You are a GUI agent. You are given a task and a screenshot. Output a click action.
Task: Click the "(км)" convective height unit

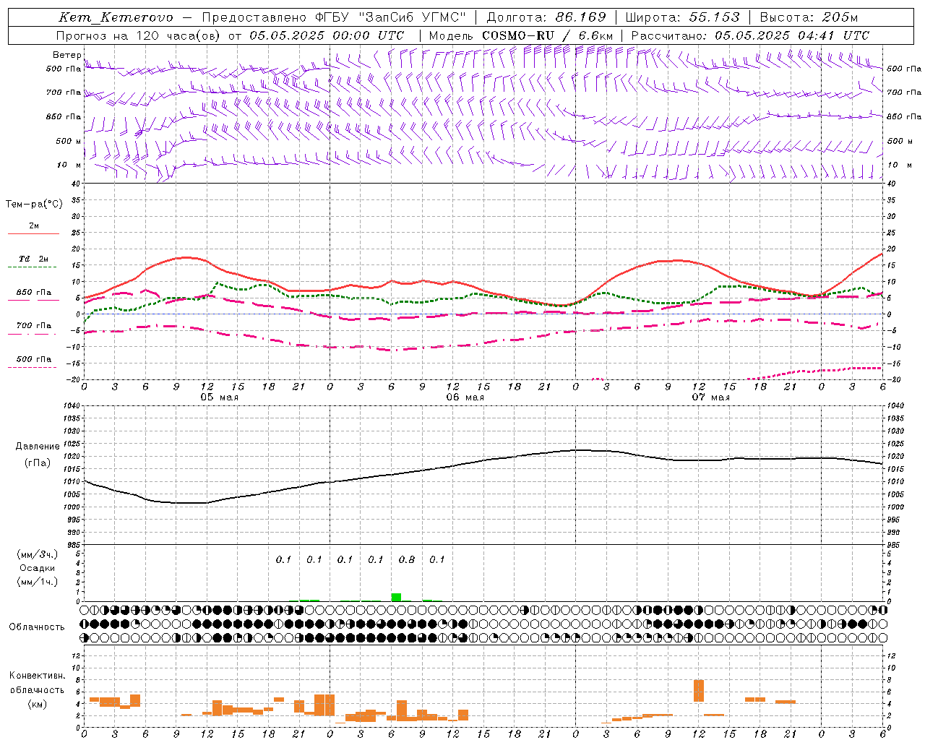pyautogui.click(x=38, y=704)
